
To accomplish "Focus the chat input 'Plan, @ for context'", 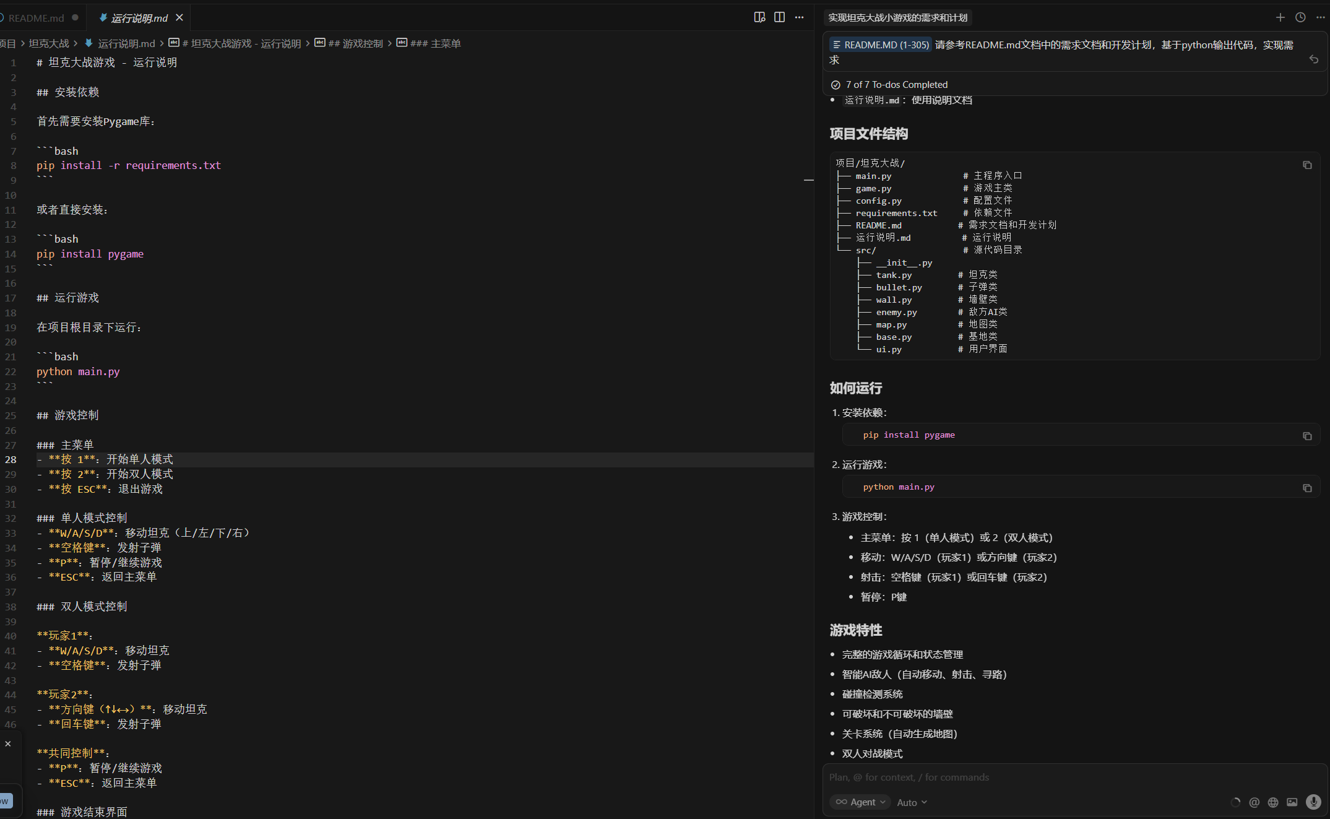I will (1075, 777).
